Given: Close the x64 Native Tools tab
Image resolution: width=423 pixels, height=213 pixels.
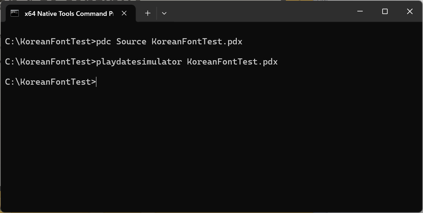Looking at the screenshot, I should click(x=124, y=13).
